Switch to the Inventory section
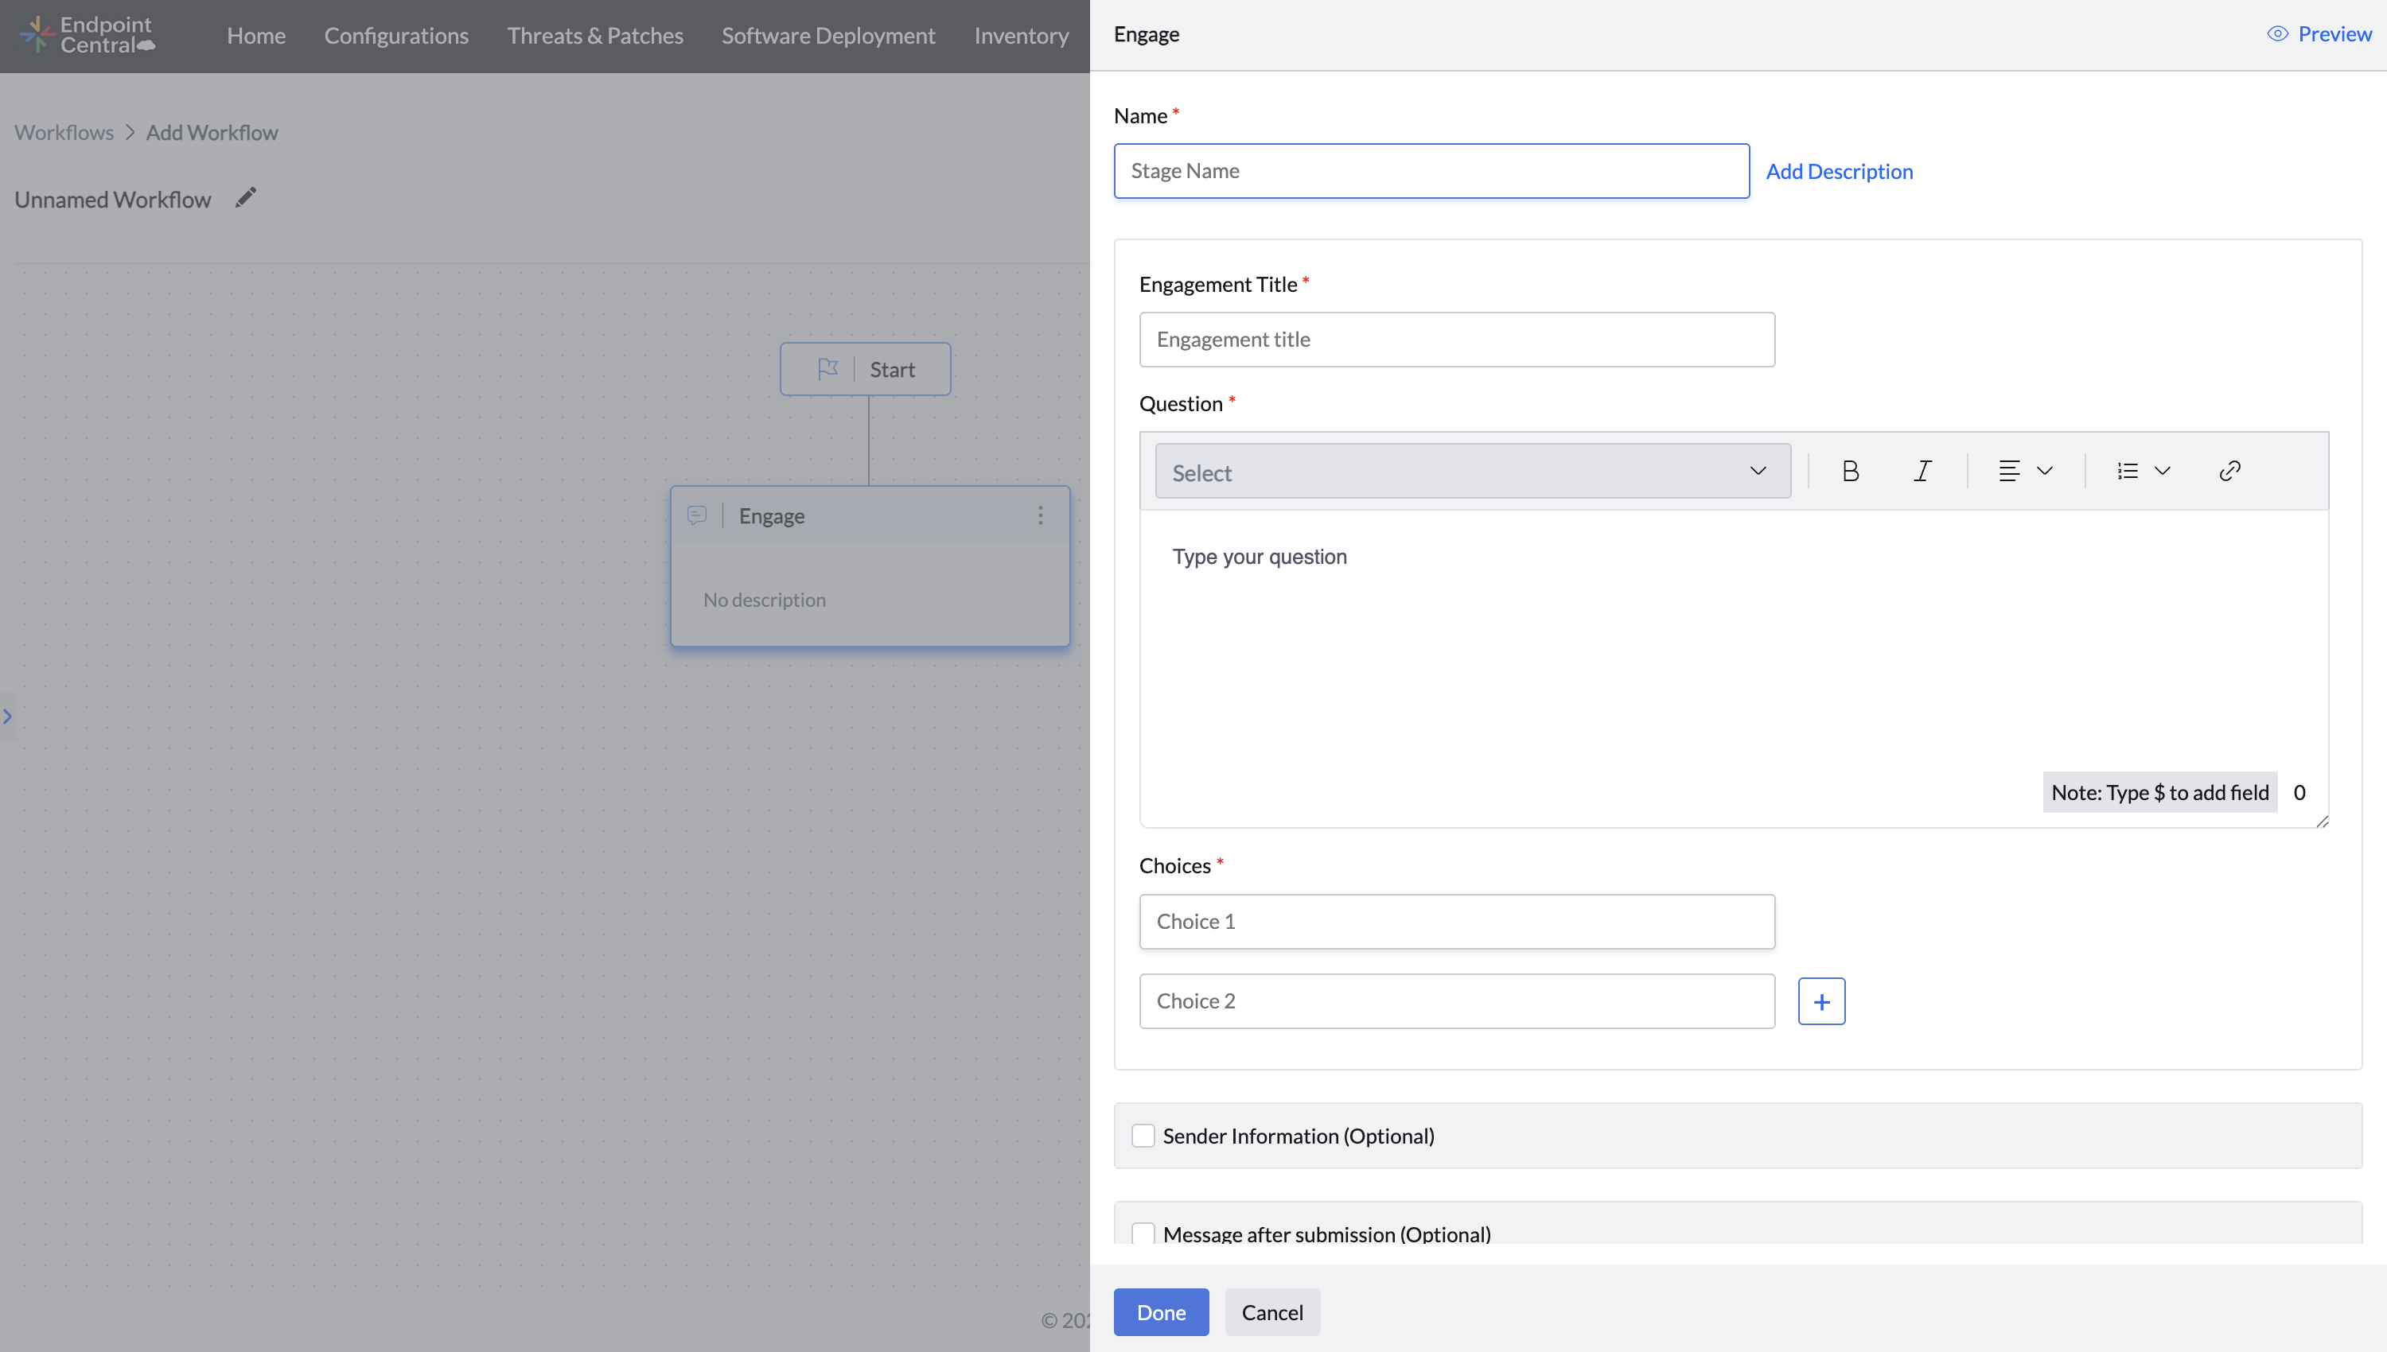This screenshot has width=2387, height=1352. 1021,35
